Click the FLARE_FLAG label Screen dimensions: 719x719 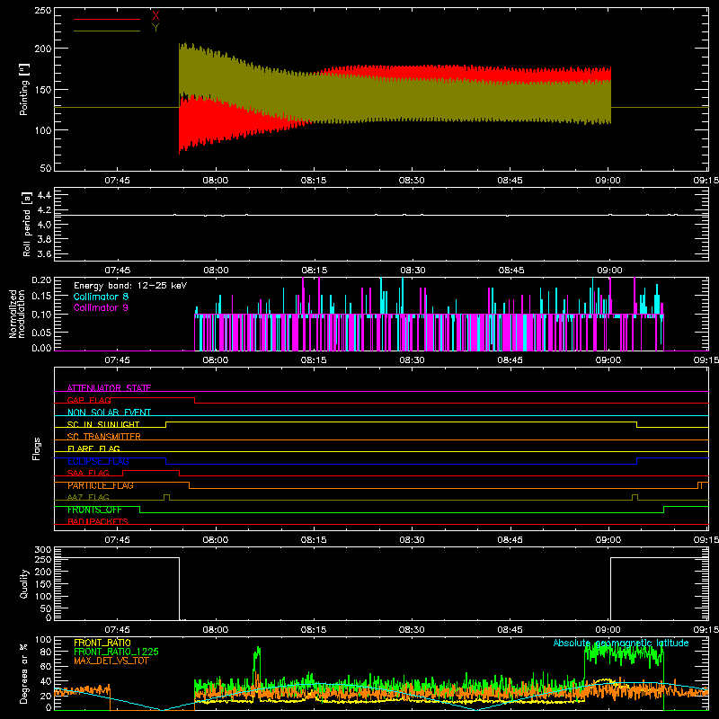click(93, 448)
